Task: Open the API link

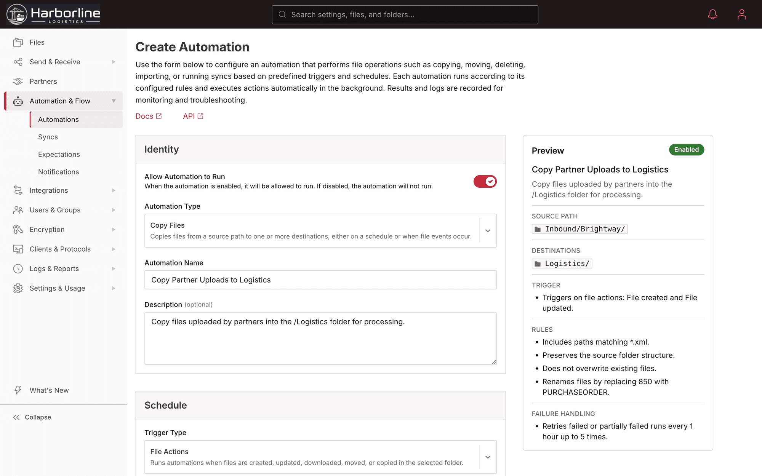Action: tap(193, 116)
